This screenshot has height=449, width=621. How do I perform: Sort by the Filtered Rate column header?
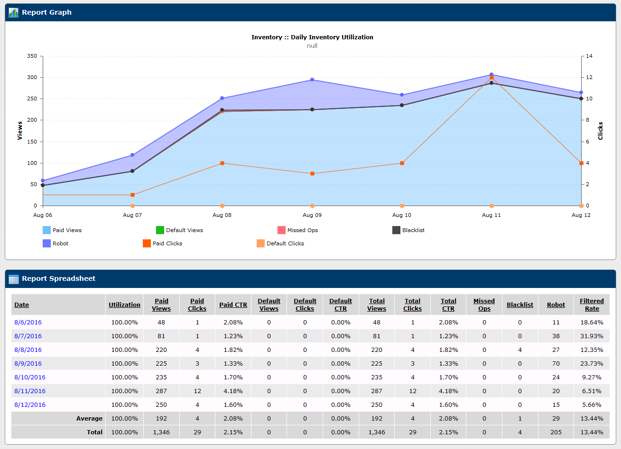tap(592, 305)
